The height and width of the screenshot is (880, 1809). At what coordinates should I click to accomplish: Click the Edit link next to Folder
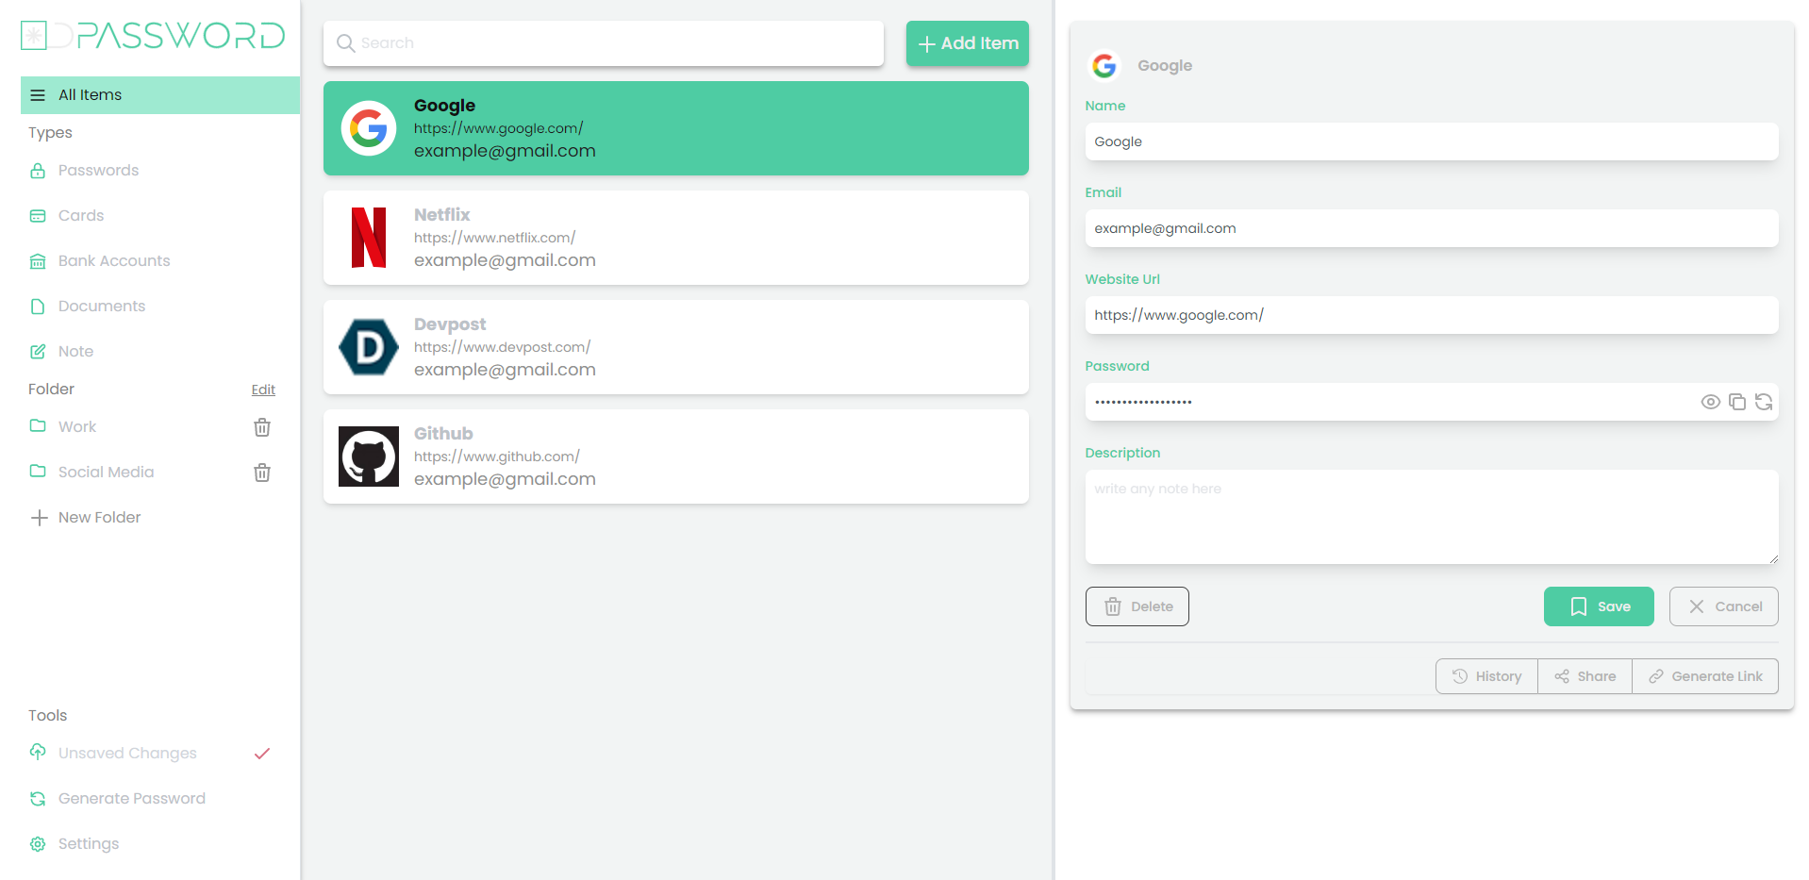click(x=263, y=390)
